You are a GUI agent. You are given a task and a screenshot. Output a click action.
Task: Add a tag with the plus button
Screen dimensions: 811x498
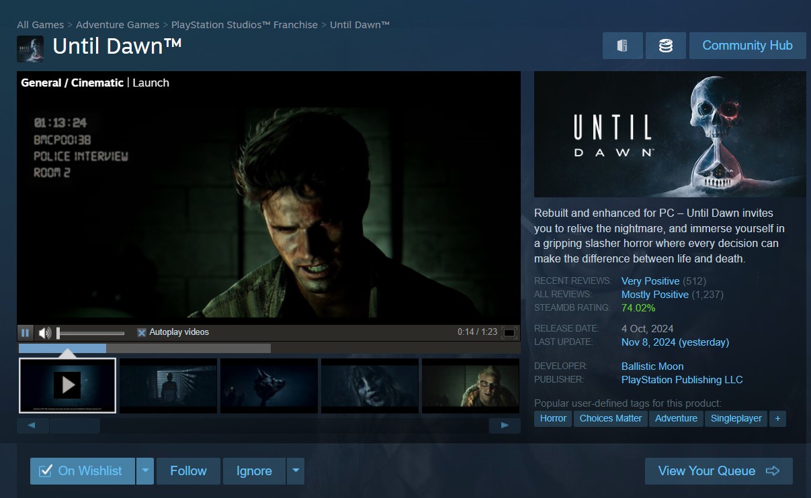pyautogui.click(x=777, y=418)
